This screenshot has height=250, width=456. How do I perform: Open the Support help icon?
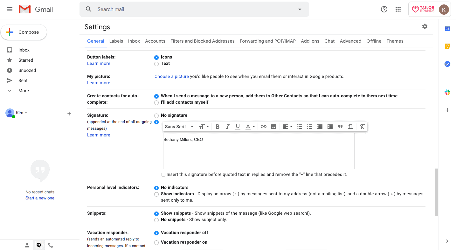[384, 9]
